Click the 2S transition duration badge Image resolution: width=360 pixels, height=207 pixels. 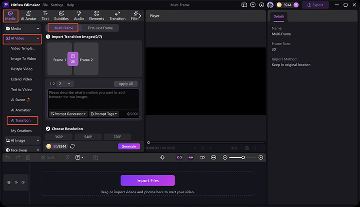click(73, 59)
